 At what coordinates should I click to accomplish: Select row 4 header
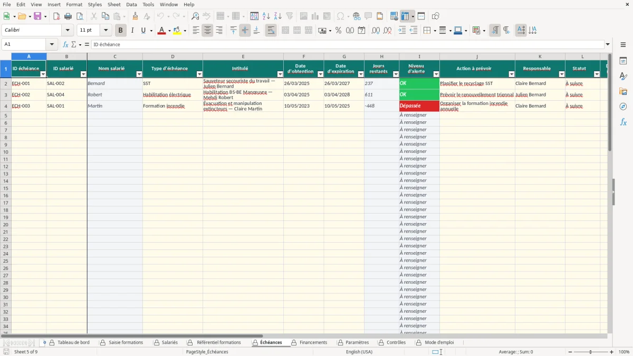point(6,106)
